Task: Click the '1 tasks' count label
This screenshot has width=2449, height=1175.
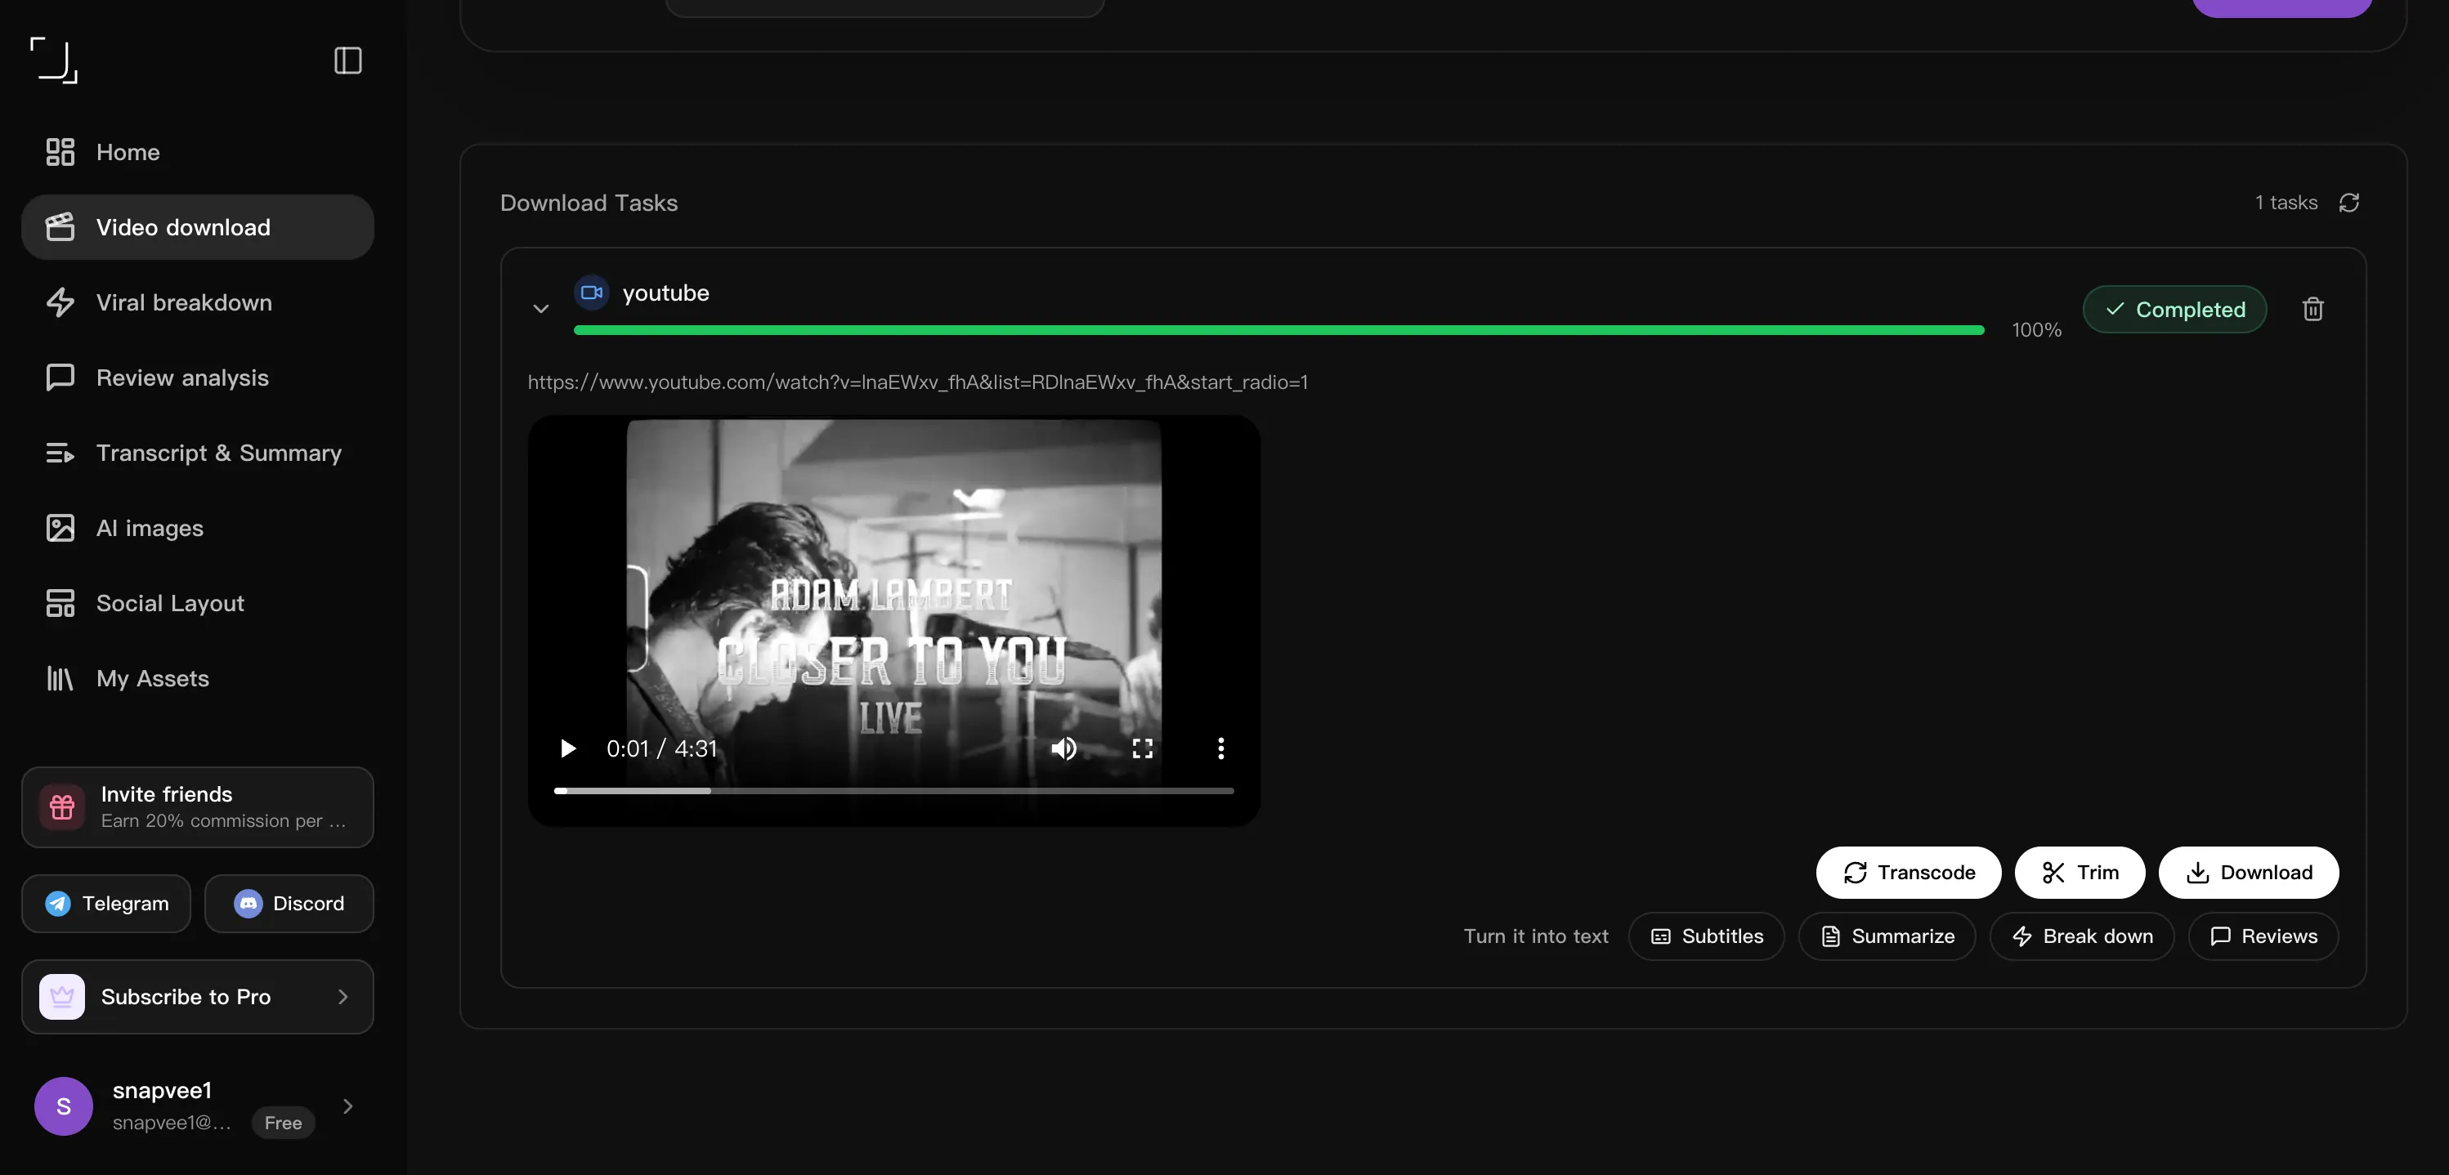Action: point(2286,203)
